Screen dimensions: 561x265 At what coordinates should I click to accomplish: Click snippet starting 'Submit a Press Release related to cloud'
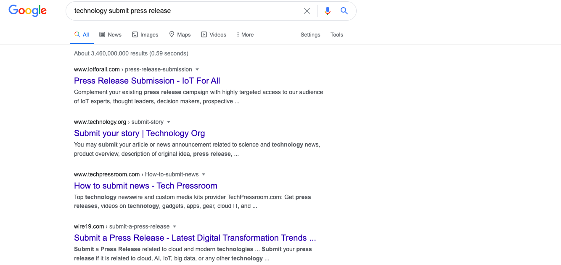tap(193, 254)
